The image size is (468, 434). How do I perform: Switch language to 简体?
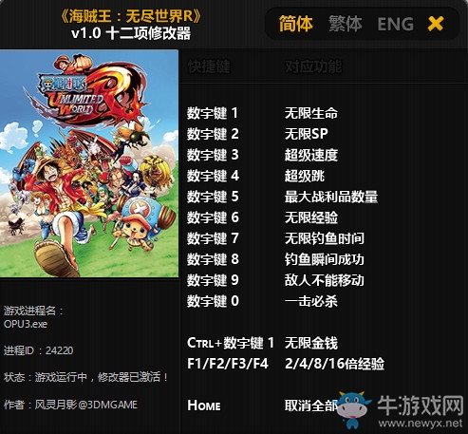(x=295, y=24)
